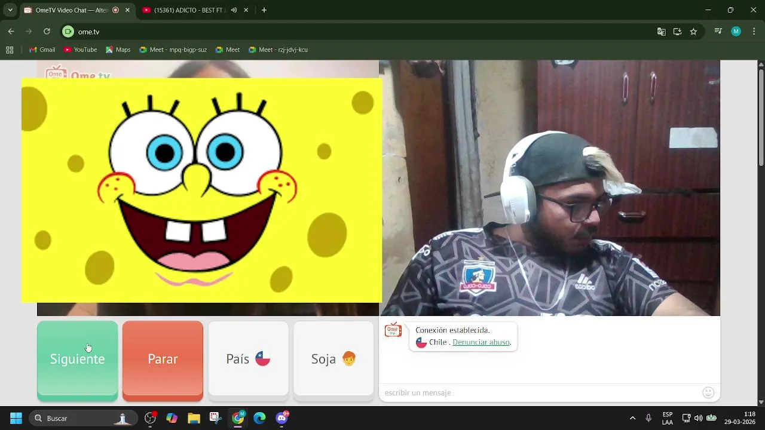765x430 pixels.
Task: Open the YouTube bookmark
Action: pos(80,50)
